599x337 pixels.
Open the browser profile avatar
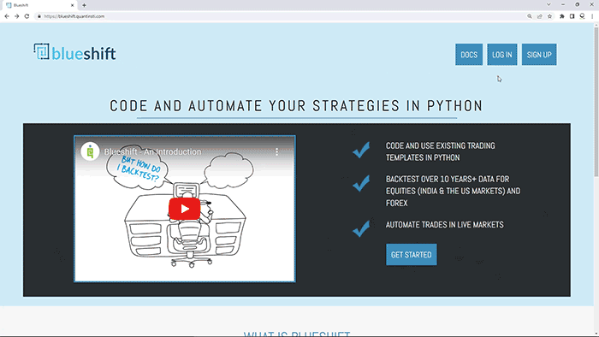tap(582, 16)
